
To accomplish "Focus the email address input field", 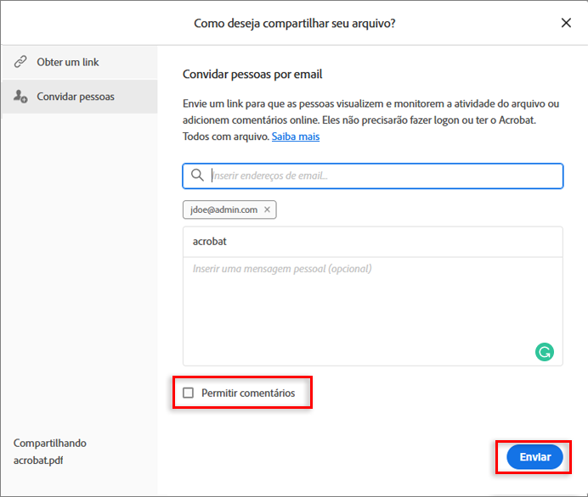I will (x=382, y=176).
